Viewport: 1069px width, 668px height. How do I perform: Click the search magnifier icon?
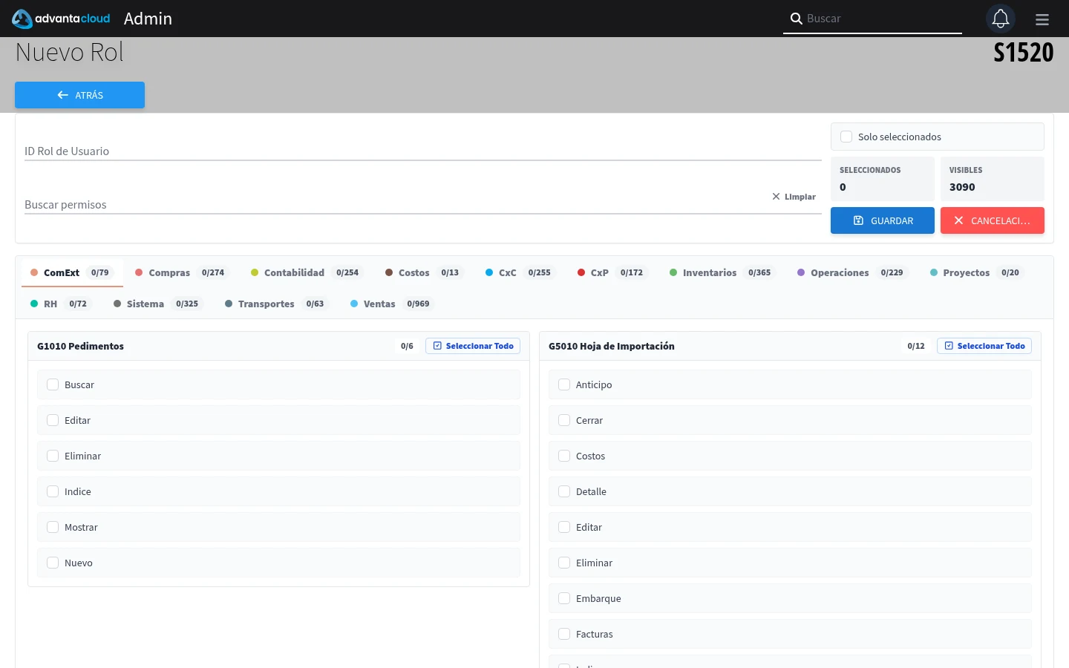tap(796, 19)
